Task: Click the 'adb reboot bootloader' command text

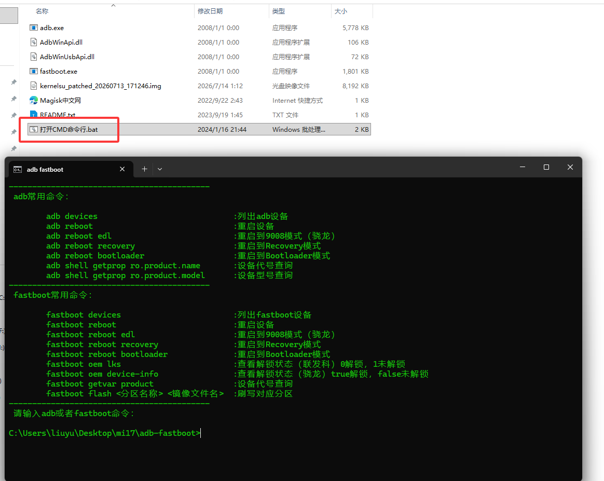Action: (x=95, y=256)
